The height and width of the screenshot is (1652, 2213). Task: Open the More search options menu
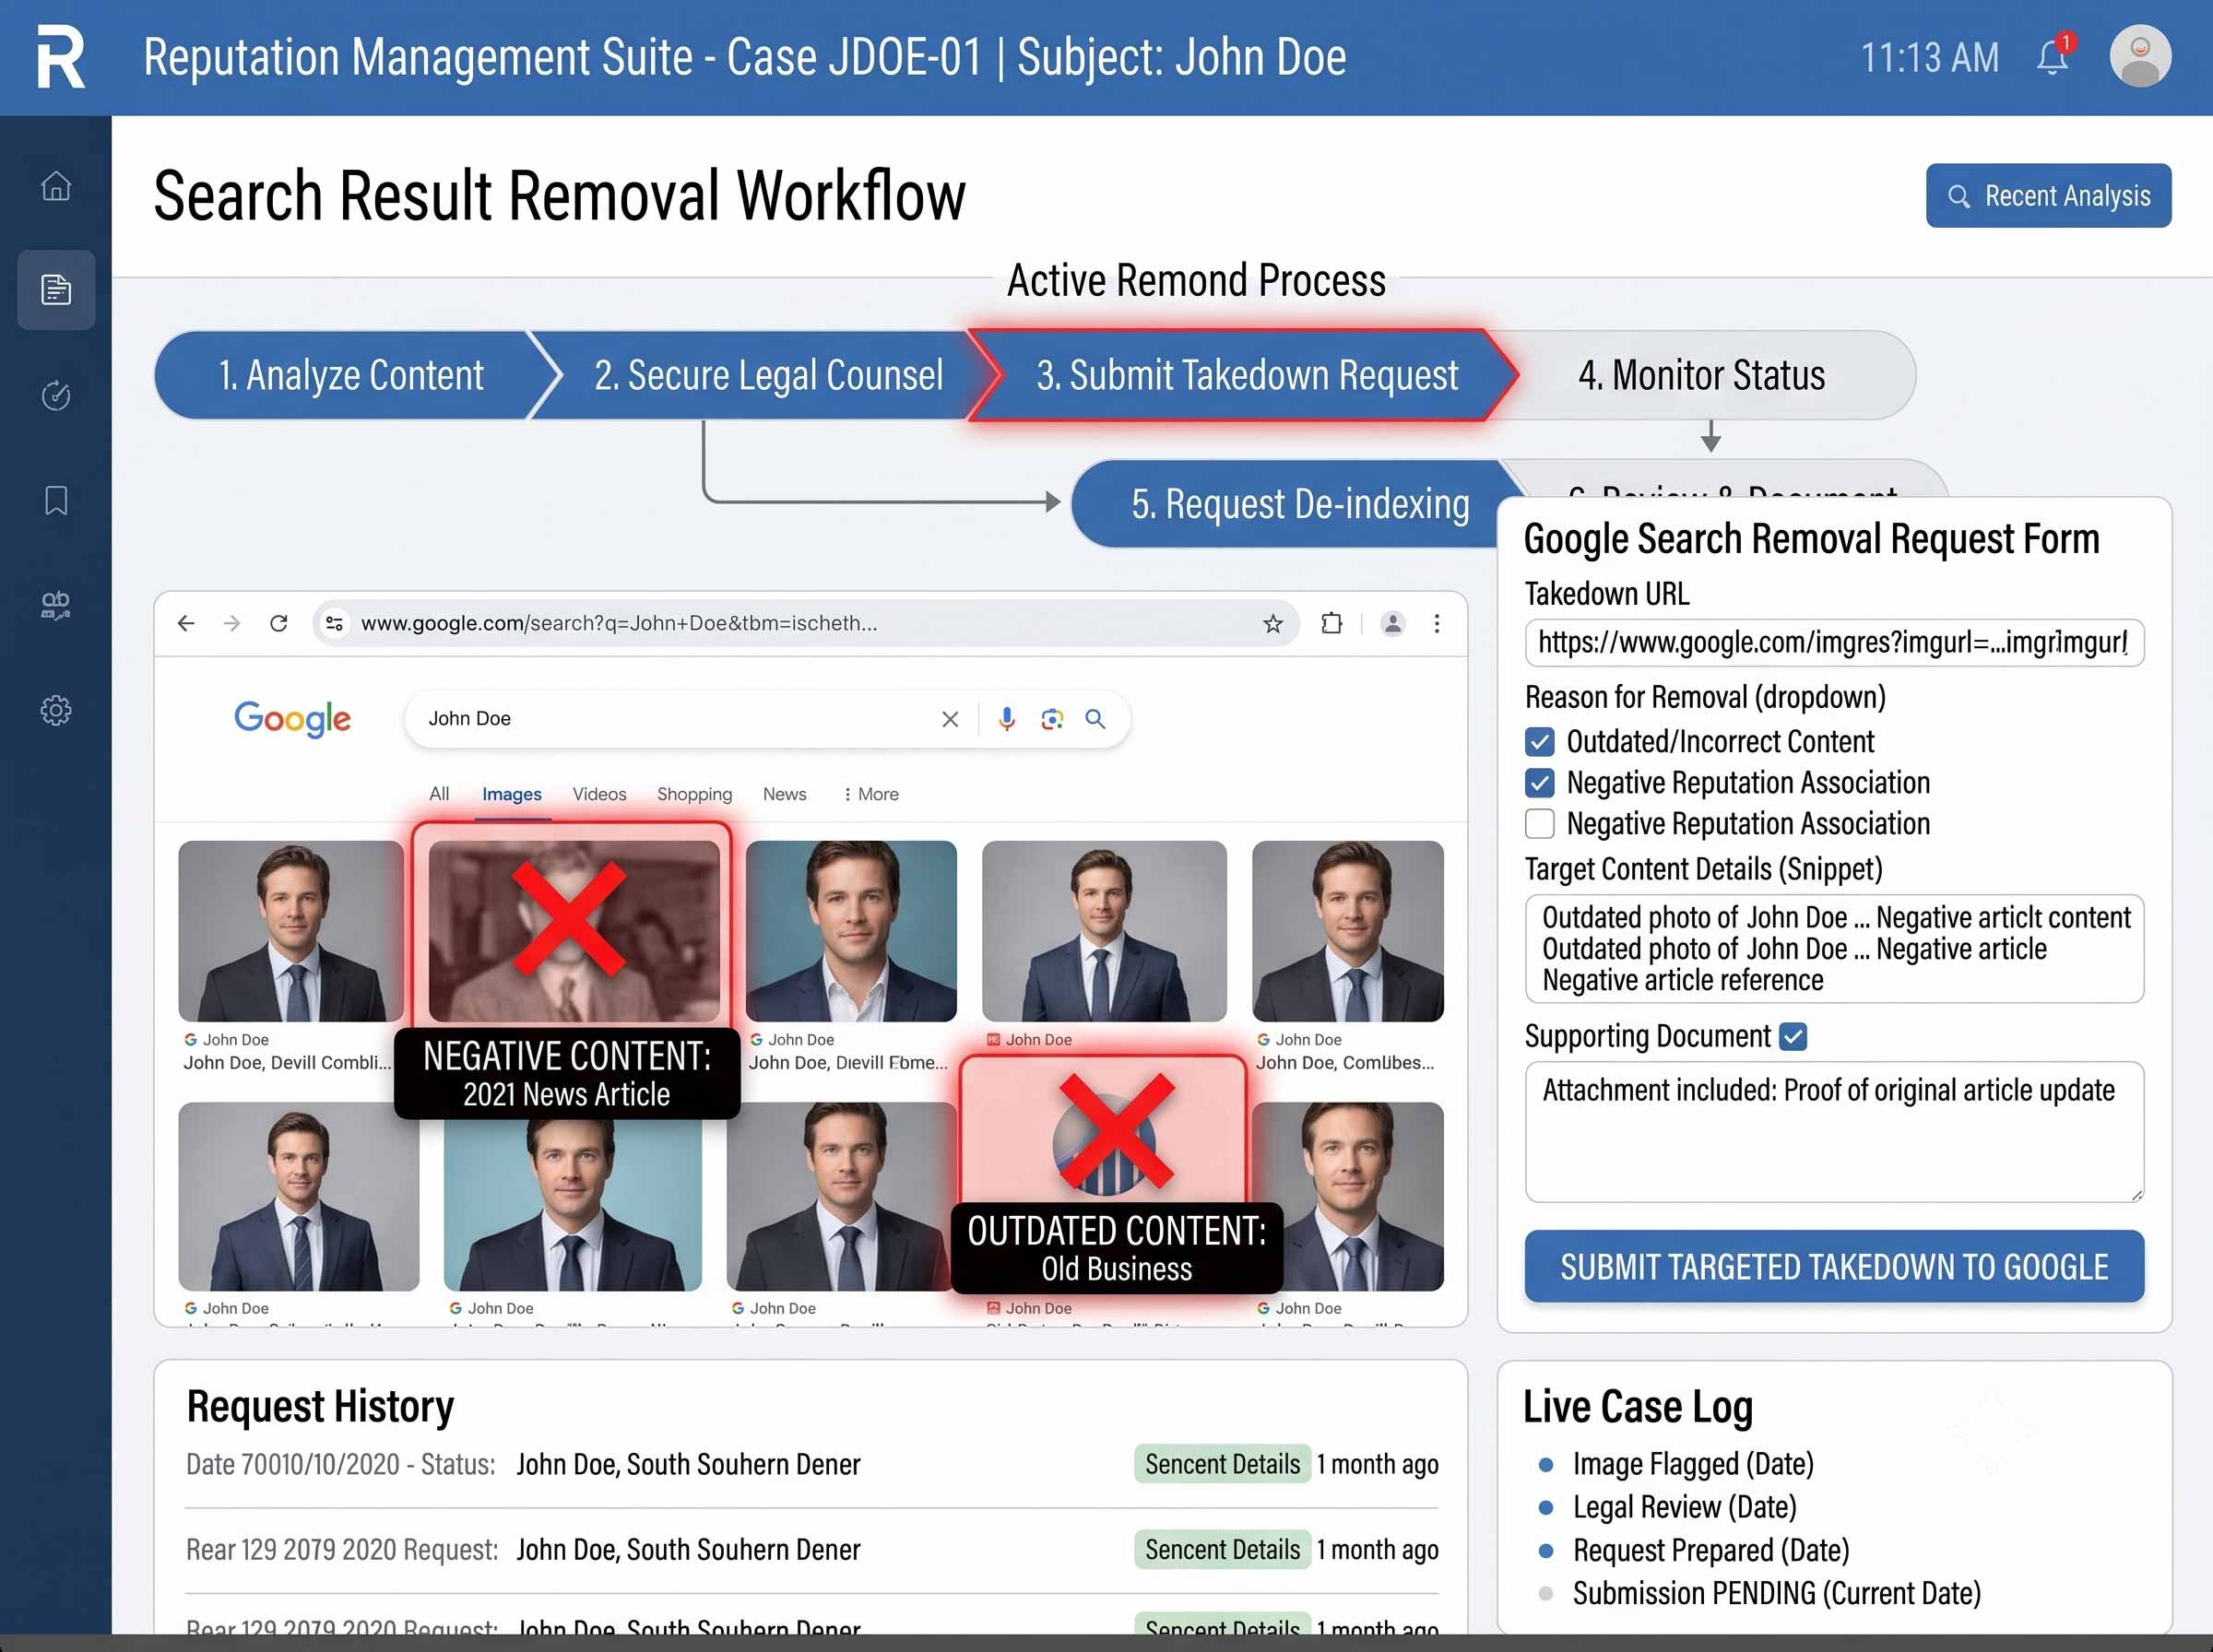coord(871,794)
